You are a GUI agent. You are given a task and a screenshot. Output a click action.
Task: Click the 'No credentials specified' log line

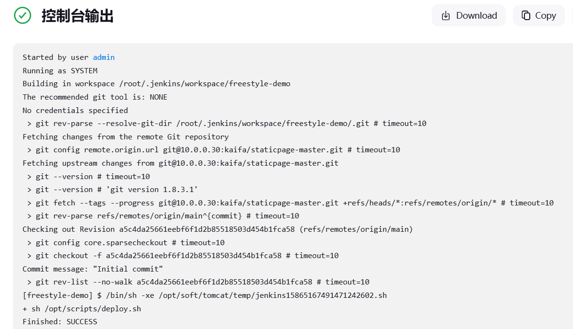click(75, 111)
